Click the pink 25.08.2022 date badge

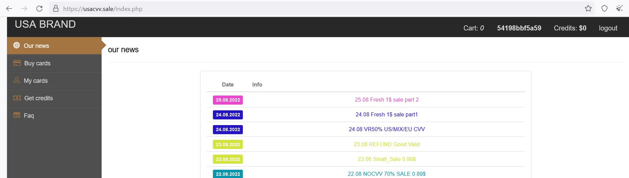pos(228,100)
